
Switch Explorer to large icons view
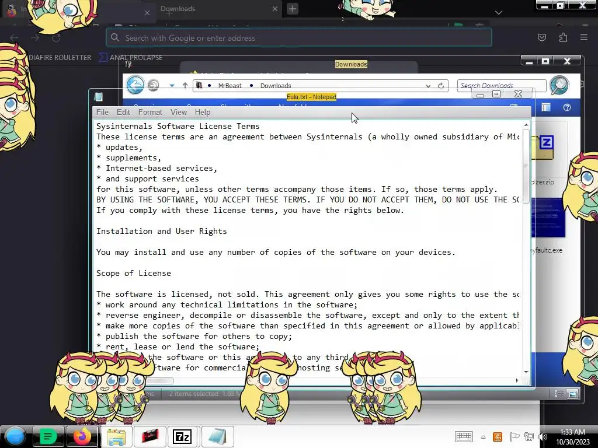tap(572, 394)
